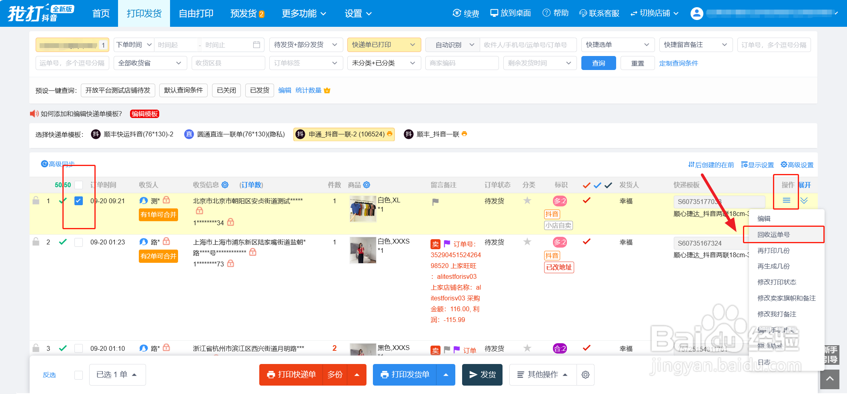The height and width of the screenshot is (394, 847).
Task: Click the red 编辑模板 button
Action: coord(144,114)
